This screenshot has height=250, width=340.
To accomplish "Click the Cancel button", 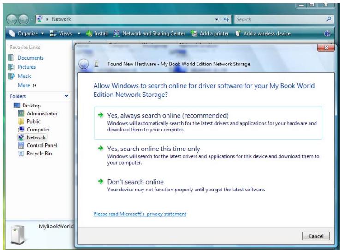I will [316, 236].
